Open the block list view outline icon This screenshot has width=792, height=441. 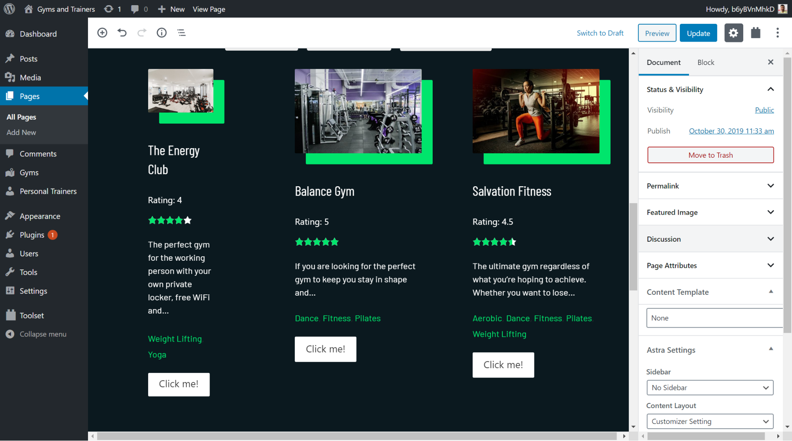click(x=181, y=32)
